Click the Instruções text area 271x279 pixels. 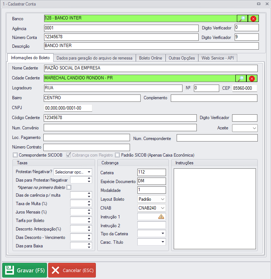click(x=215, y=209)
